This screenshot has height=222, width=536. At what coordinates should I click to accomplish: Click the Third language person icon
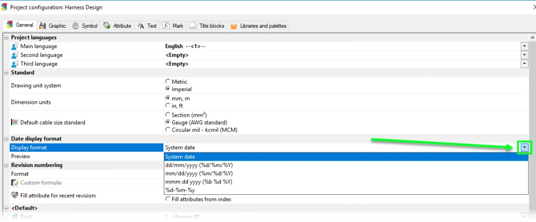(x=15, y=64)
